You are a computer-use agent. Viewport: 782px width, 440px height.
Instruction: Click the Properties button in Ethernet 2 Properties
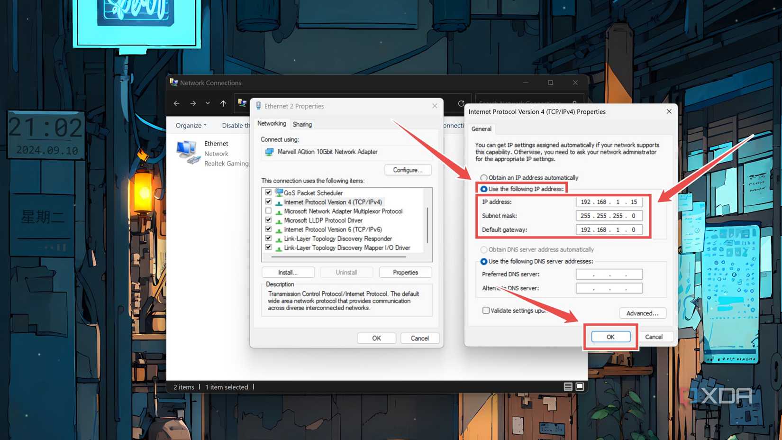[x=405, y=272]
